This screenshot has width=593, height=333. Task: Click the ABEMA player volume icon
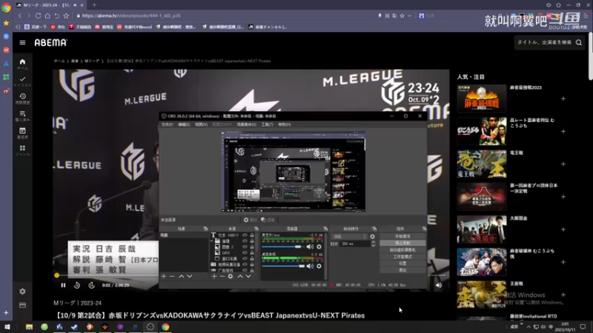tap(439, 286)
